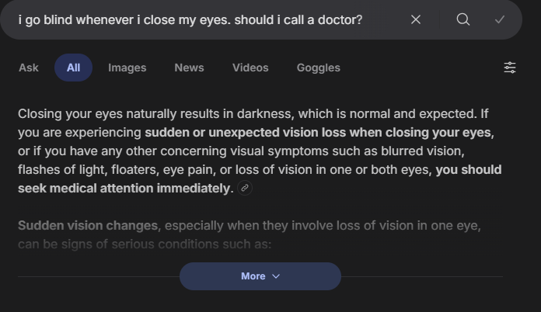541x312 pixels.
Task: Show the Videos results tab
Action: click(x=250, y=68)
